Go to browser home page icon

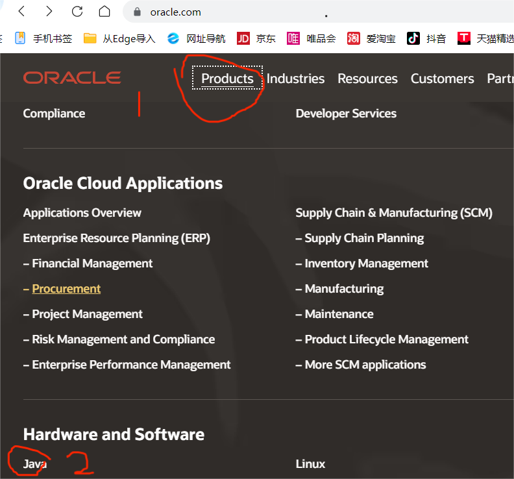[x=104, y=12]
